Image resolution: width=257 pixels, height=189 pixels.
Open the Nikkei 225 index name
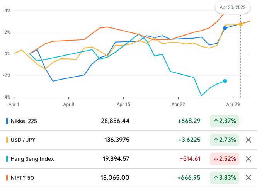coord(24,121)
